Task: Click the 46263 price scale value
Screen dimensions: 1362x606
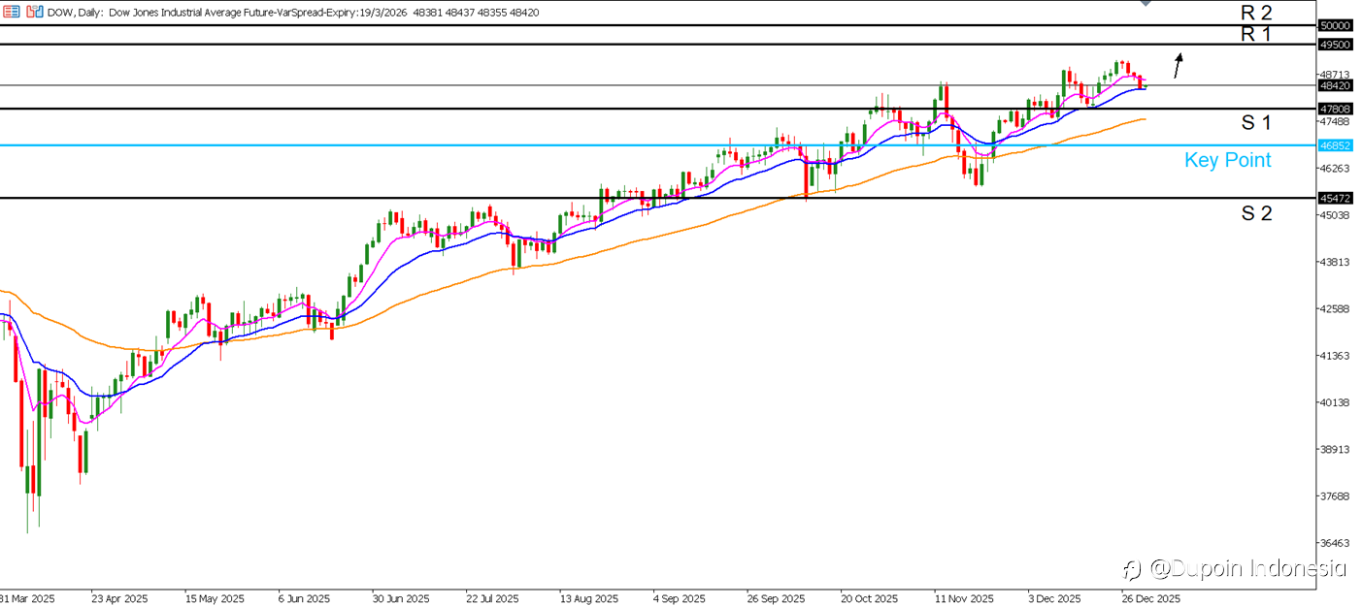Action: point(1336,168)
